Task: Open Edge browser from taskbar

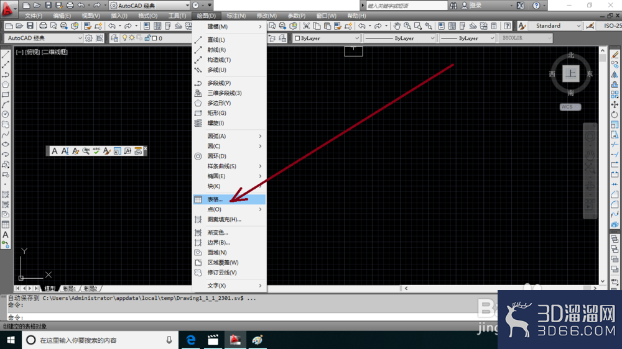Action: 191,340
